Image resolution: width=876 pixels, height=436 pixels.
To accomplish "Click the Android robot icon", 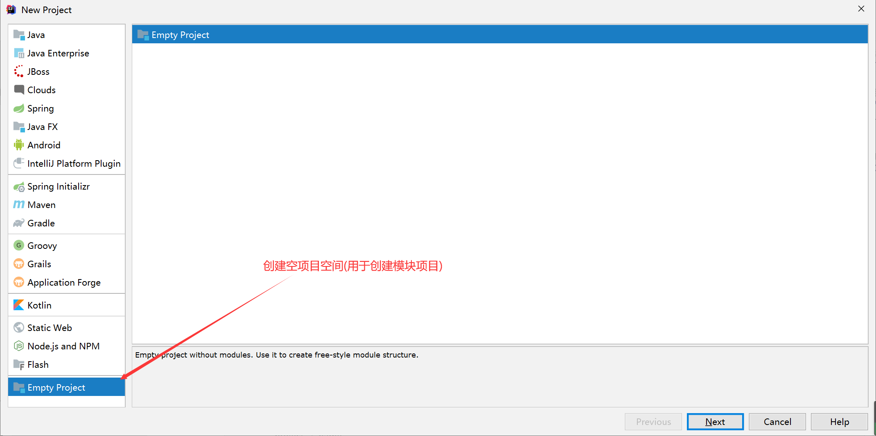I will coord(19,145).
